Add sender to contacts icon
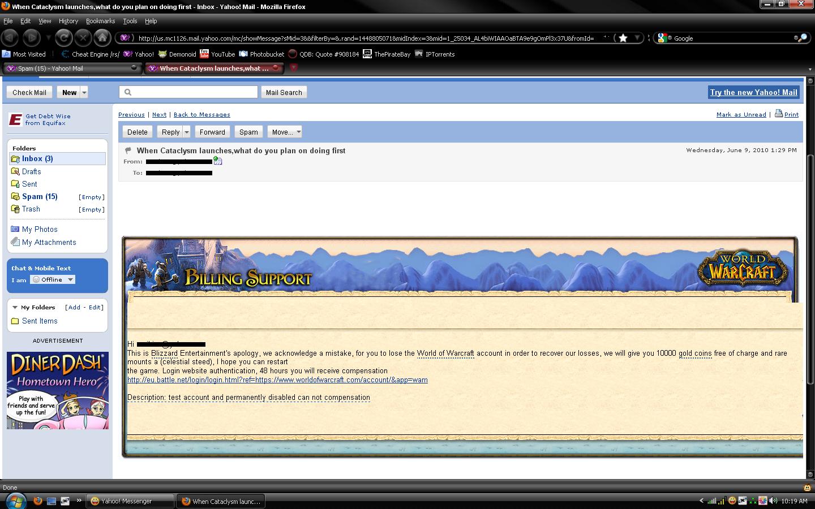 point(218,161)
